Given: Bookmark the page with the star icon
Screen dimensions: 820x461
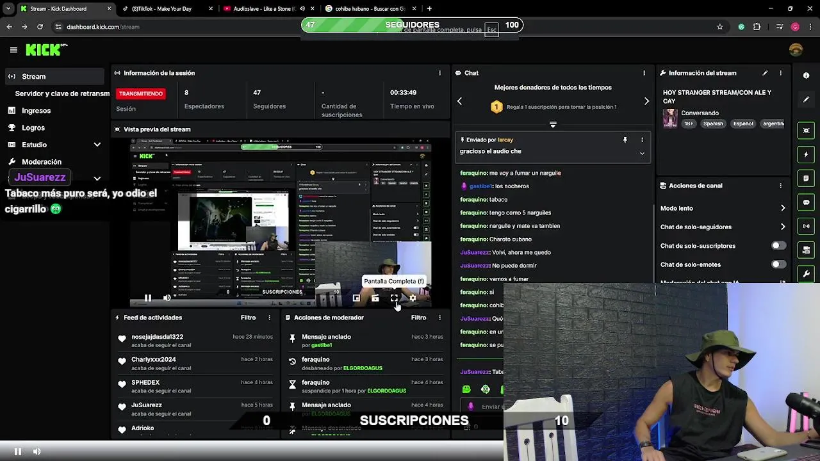Looking at the screenshot, I should tap(719, 27).
